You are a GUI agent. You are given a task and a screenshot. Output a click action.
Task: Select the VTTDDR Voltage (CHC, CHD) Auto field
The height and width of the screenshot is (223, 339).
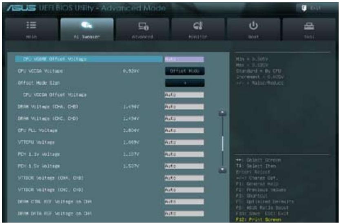click(184, 190)
